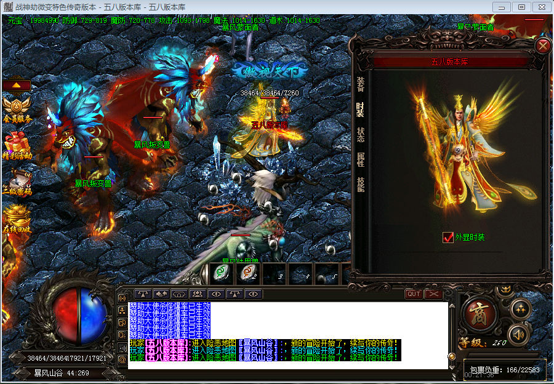Toggle the 外显时装 checkbox

coord(448,238)
